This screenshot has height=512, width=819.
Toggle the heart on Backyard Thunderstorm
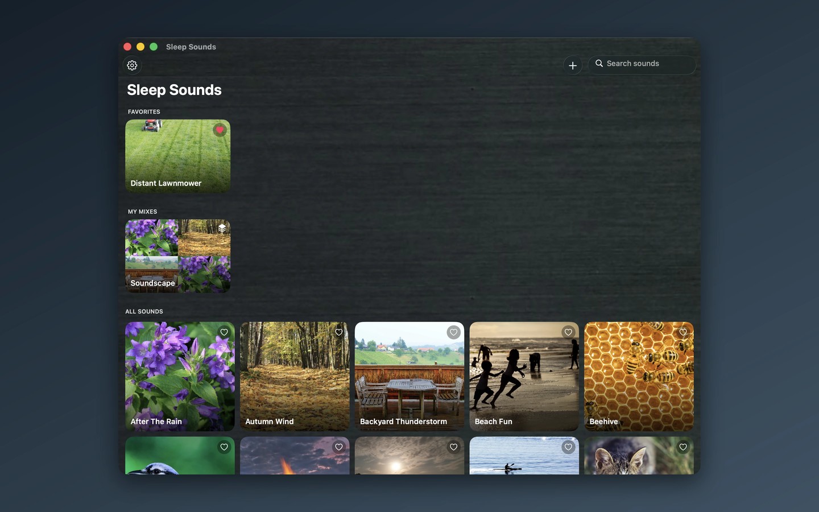tap(453, 332)
